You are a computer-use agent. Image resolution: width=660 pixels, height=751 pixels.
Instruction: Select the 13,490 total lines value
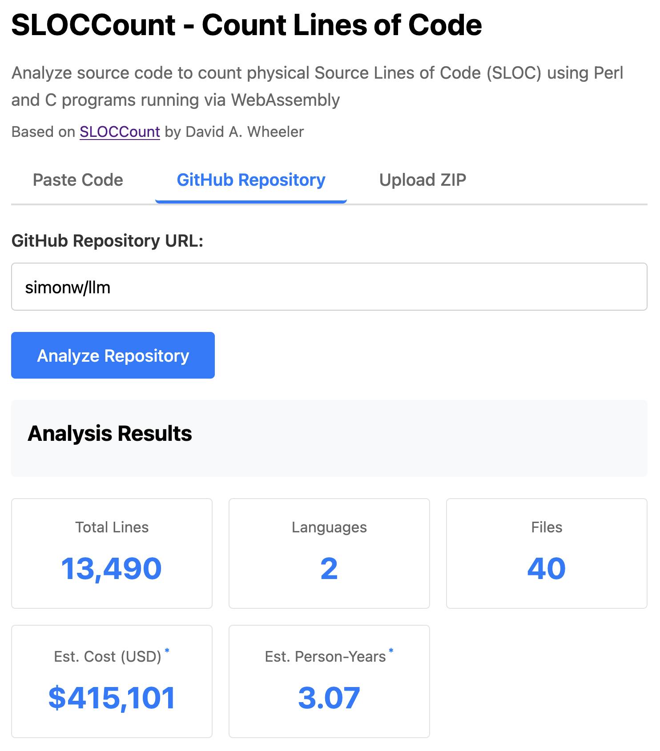pyautogui.click(x=112, y=568)
